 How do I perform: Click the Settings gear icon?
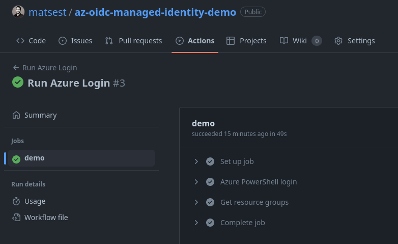pyautogui.click(x=338, y=41)
